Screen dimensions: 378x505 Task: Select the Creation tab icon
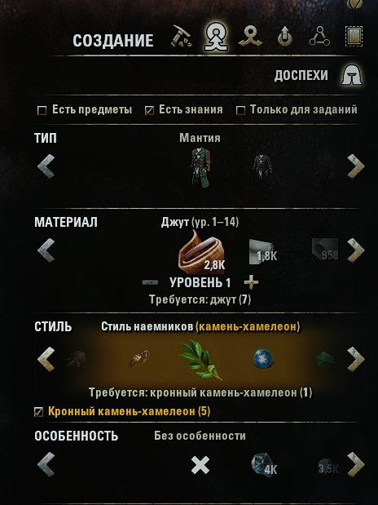(x=216, y=37)
